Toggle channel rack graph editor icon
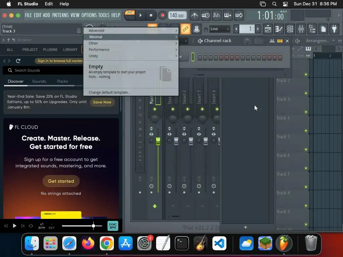This screenshot has height=257, width=343. [x=272, y=41]
